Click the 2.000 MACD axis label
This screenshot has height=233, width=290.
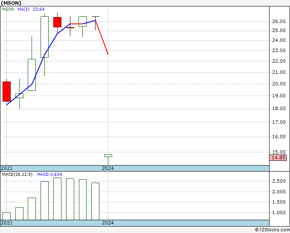pyautogui.click(x=279, y=192)
